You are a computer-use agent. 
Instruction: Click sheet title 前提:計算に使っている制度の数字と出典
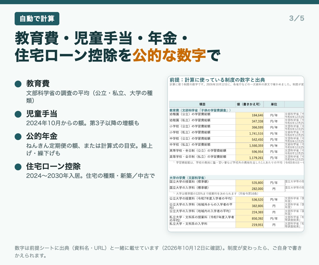pyautogui.click(x=217, y=80)
